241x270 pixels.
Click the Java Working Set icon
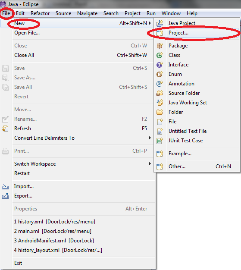pos(160,103)
